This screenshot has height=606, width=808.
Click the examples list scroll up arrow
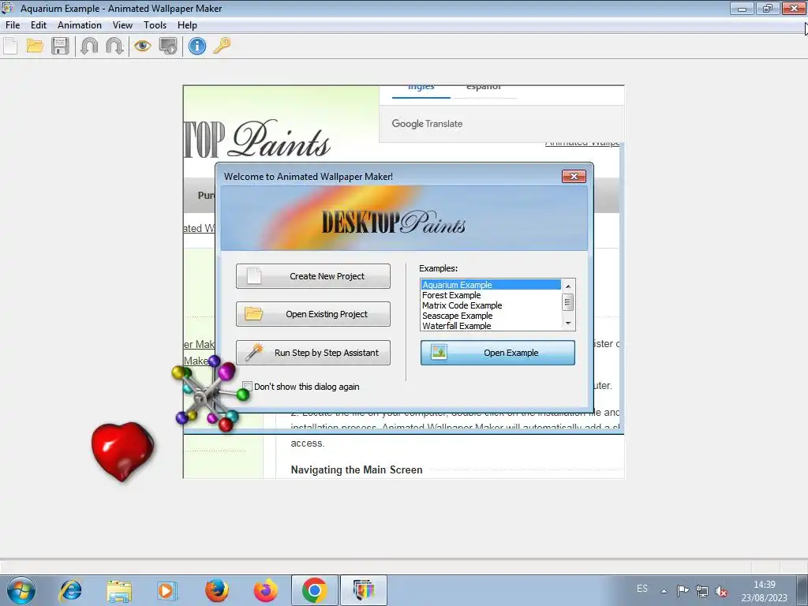[x=568, y=286]
